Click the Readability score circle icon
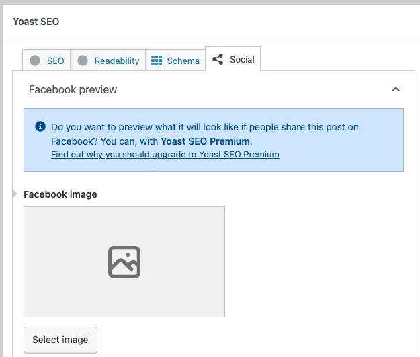 pyautogui.click(x=83, y=61)
